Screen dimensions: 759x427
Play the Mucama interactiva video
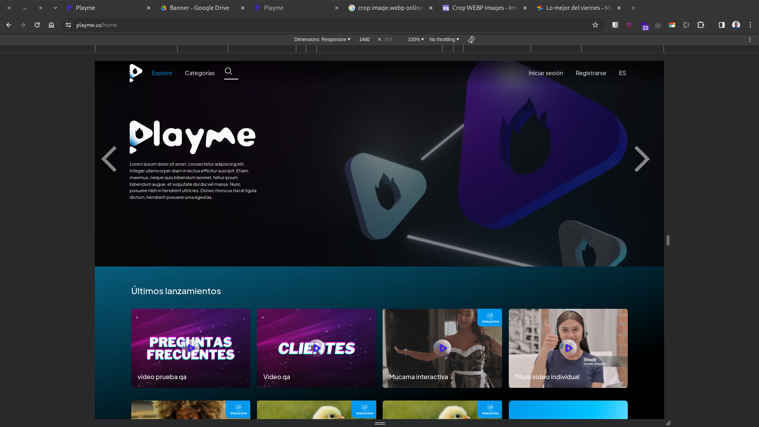[442, 348]
